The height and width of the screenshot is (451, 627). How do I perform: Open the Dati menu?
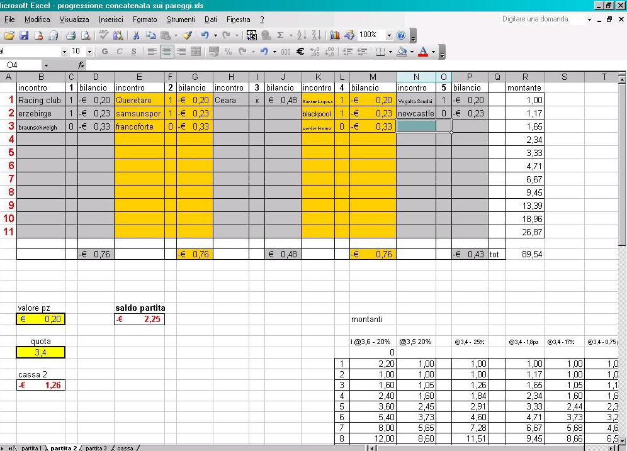[x=211, y=19]
